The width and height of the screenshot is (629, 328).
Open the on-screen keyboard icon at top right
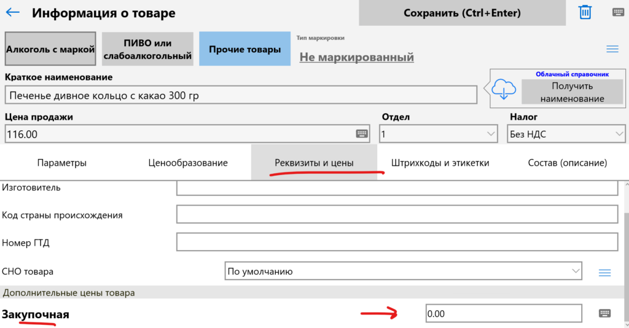pos(618,12)
